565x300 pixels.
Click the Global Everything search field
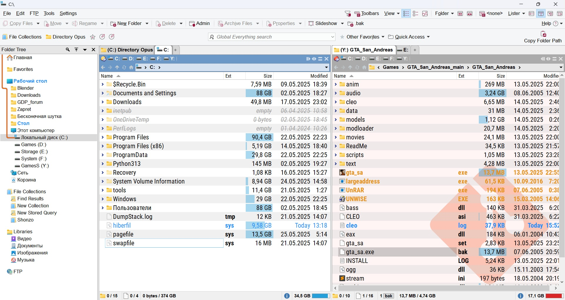(x=272, y=37)
